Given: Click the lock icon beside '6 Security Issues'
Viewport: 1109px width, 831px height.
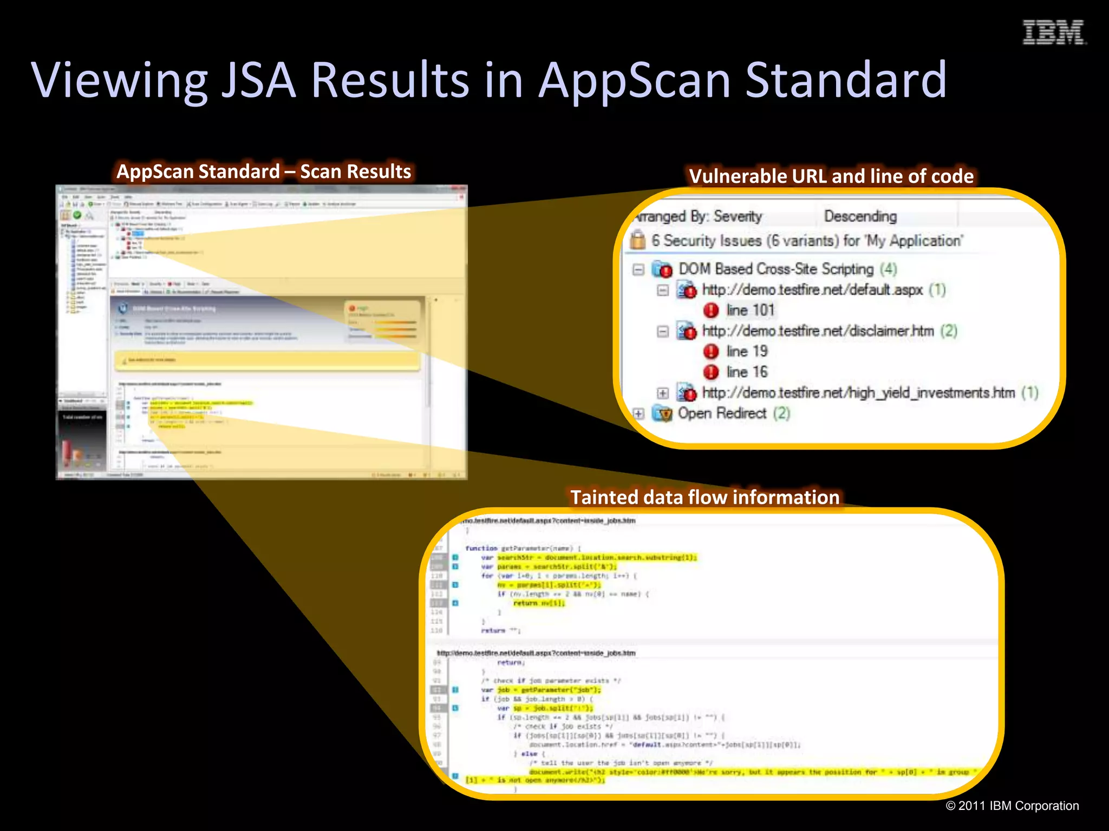Looking at the screenshot, I should pos(638,240).
